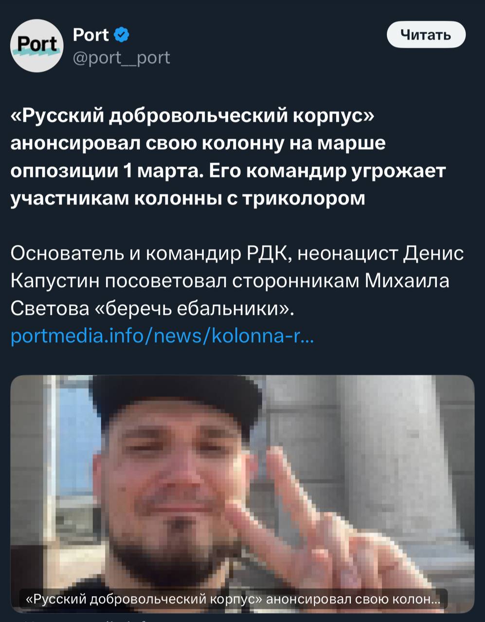Open the preview card photo of the man
Image resolution: width=485 pixels, height=622 pixels.
click(242, 494)
